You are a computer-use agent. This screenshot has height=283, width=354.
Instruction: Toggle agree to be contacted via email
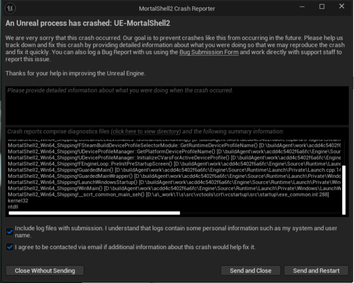[10, 247]
